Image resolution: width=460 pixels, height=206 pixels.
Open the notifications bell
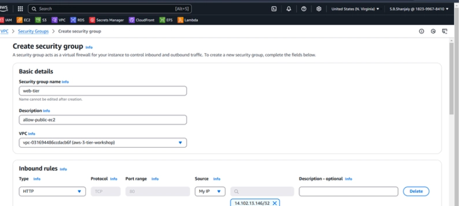coord(289,9)
